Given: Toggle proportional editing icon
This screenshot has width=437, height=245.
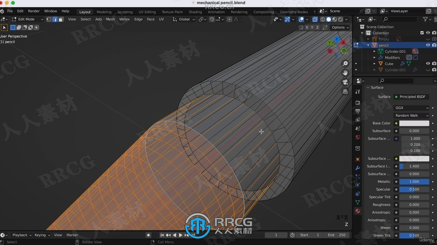Looking at the screenshot, I should 229,19.
